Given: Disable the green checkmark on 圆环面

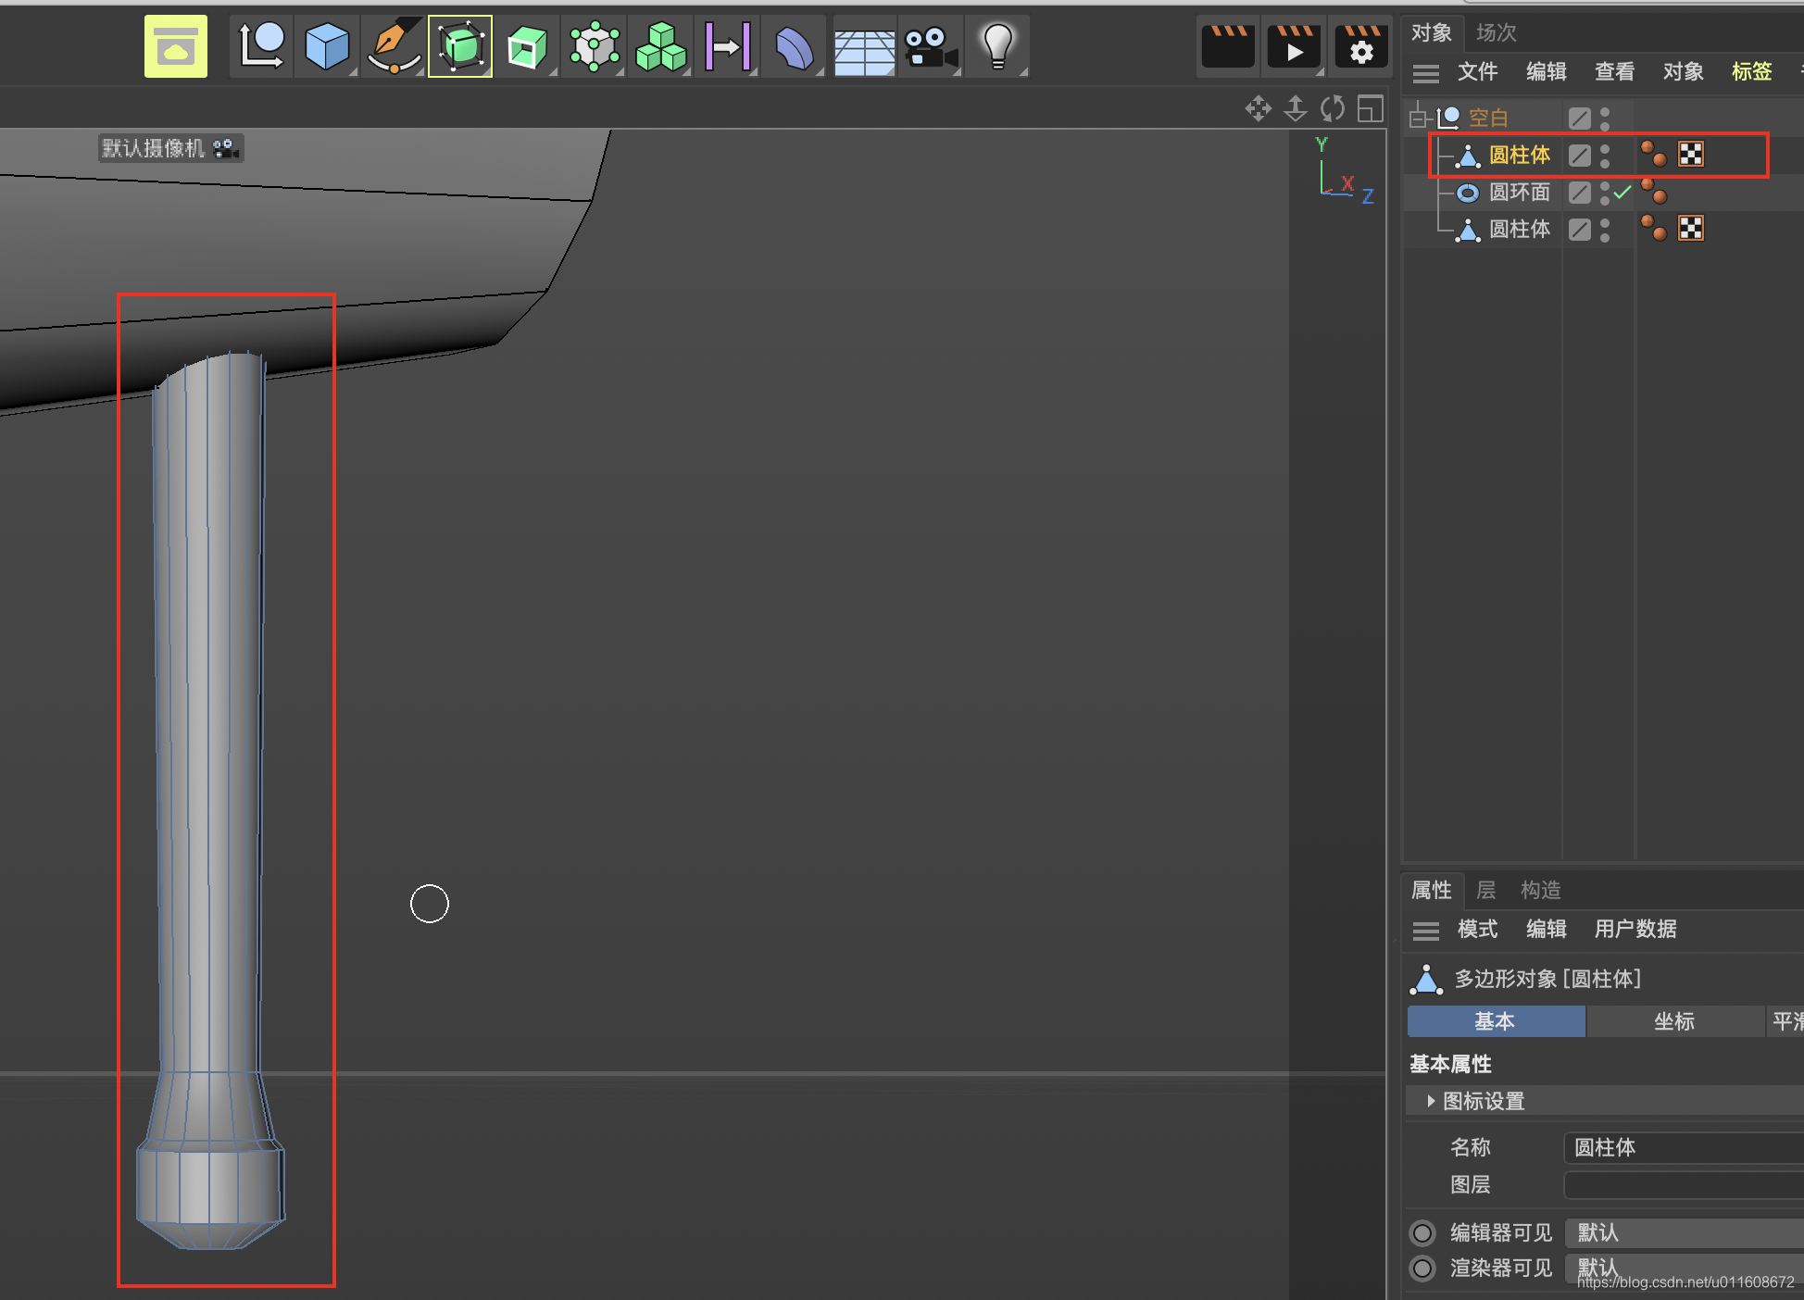Looking at the screenshot, I should click(x=1622, y=193).
